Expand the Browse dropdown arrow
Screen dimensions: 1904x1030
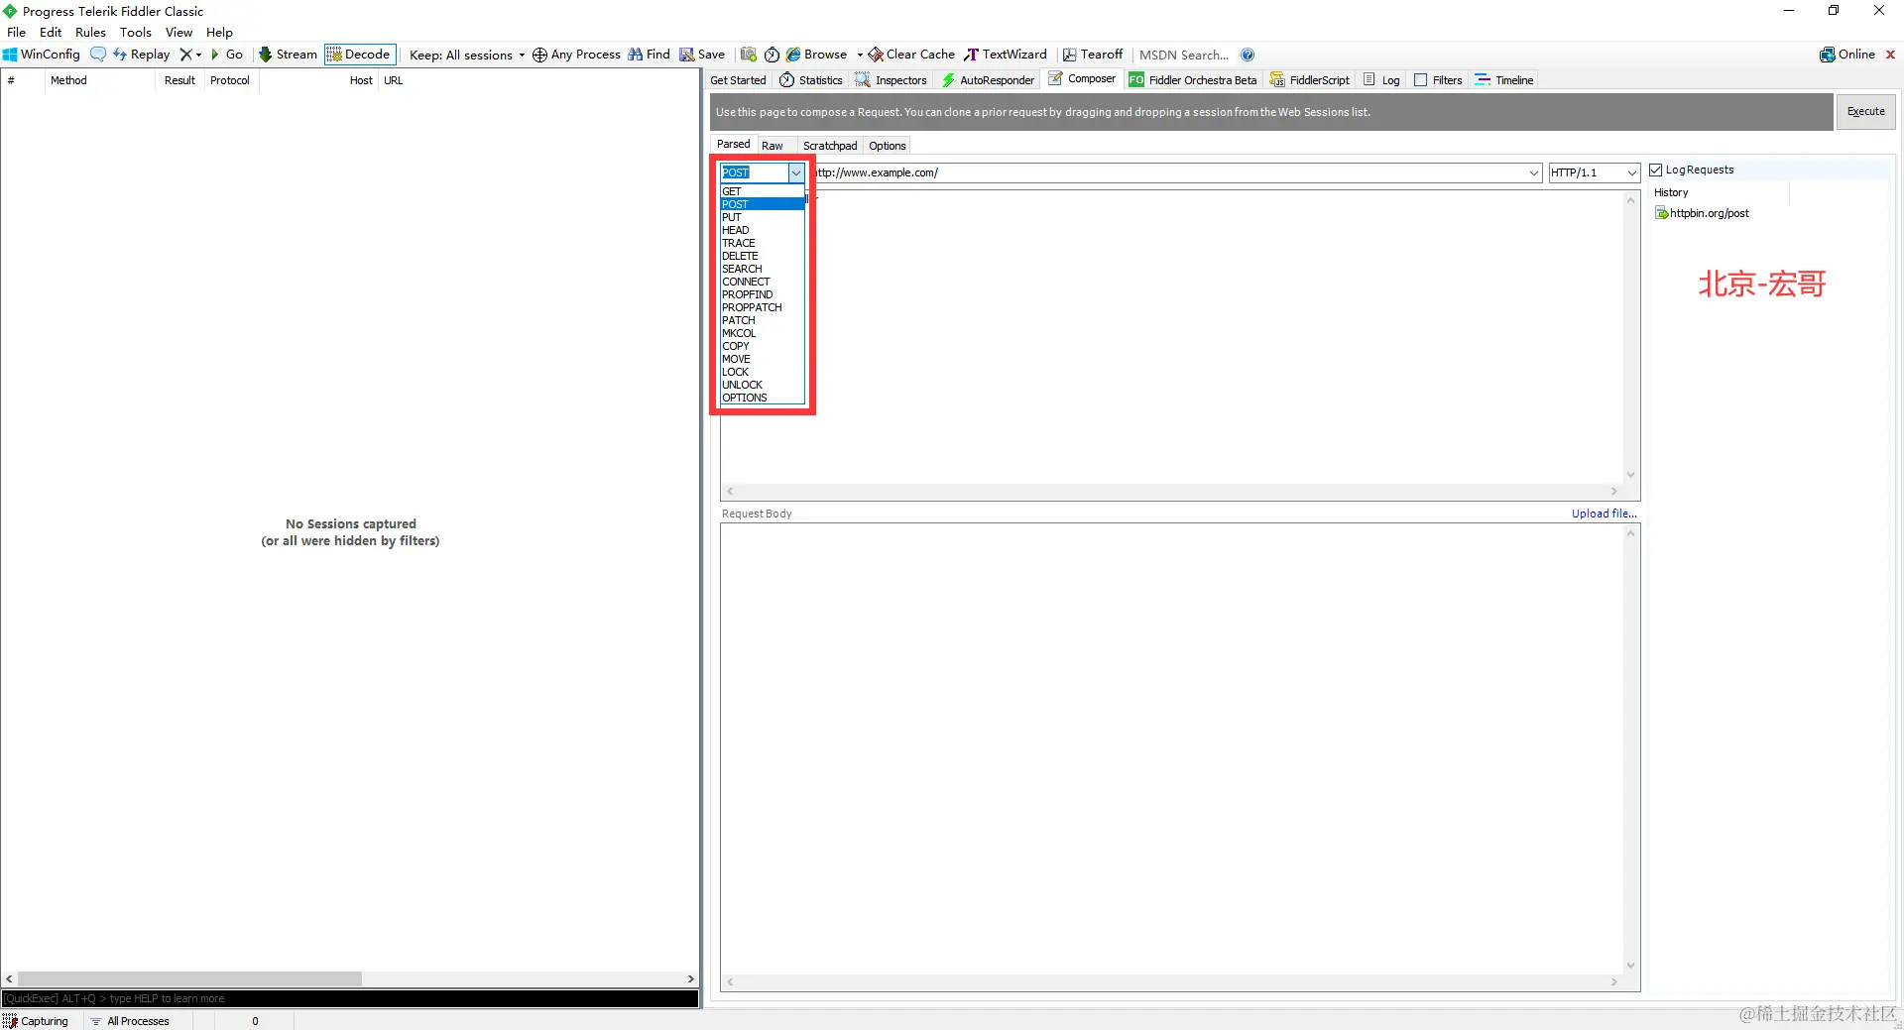point(860,55)
